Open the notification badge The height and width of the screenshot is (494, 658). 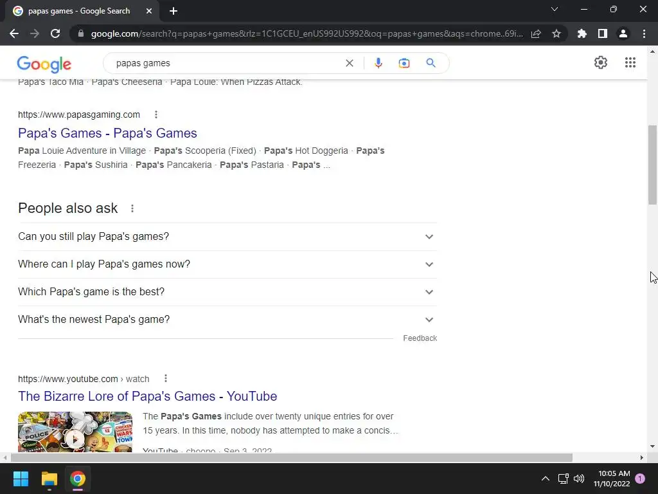[640, 479]
